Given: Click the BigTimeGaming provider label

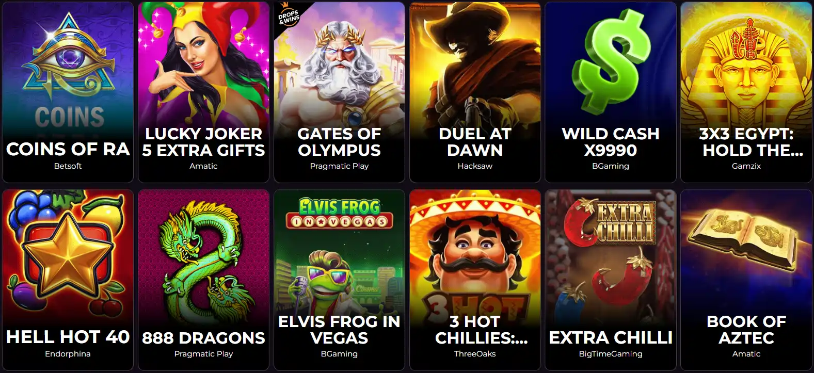Looking at the screenshot, I should coord(611,354).
